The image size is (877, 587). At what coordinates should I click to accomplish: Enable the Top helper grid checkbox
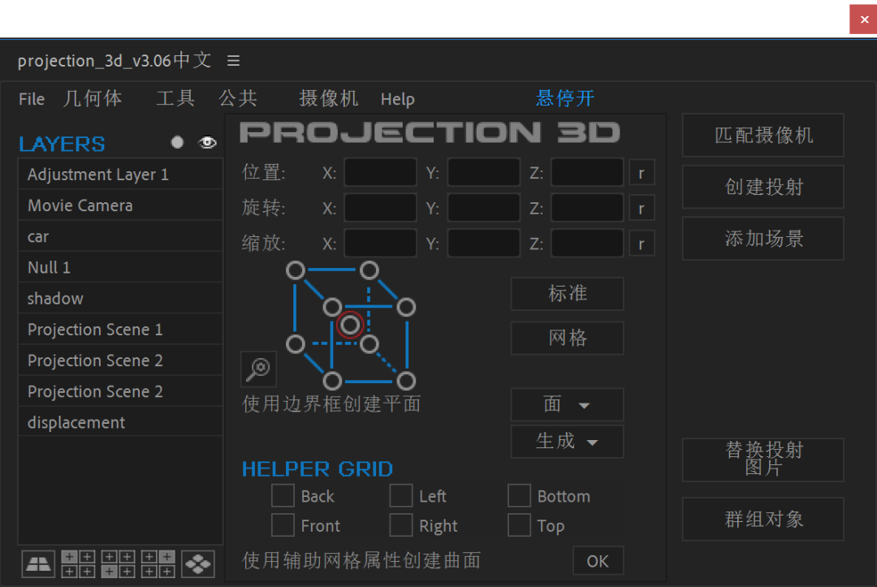tap(519, 525)
